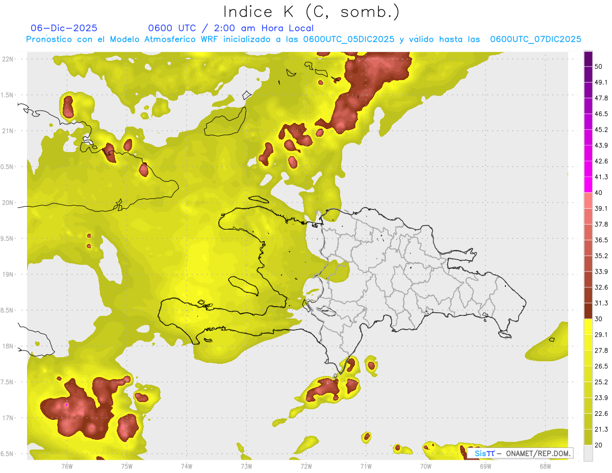Click the magenta colorbar segment between 40 and 41.3
Viewport: 612px width, 473px height.
(x=588, y=185)
